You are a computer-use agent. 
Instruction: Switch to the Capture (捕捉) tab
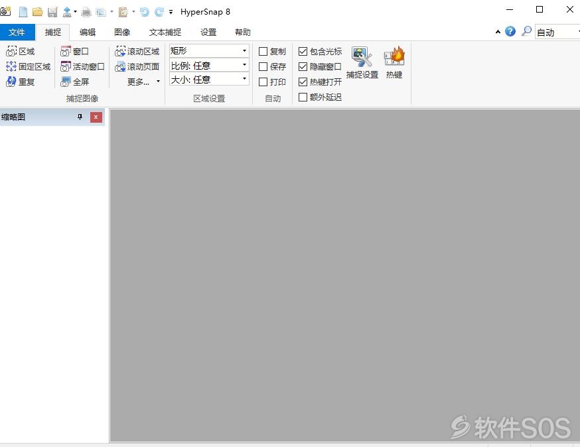click(53, 32)
